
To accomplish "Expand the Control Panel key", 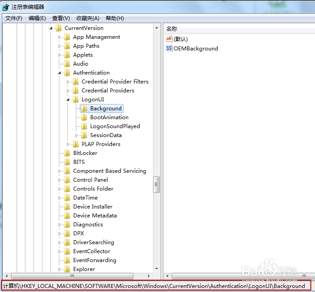I will click(59, 180).
